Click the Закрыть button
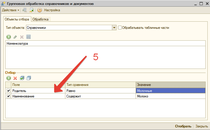210x130 pixels. click(201, 126)
